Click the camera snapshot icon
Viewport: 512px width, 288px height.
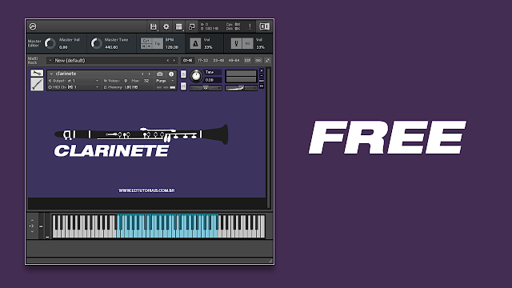[159, 74]
